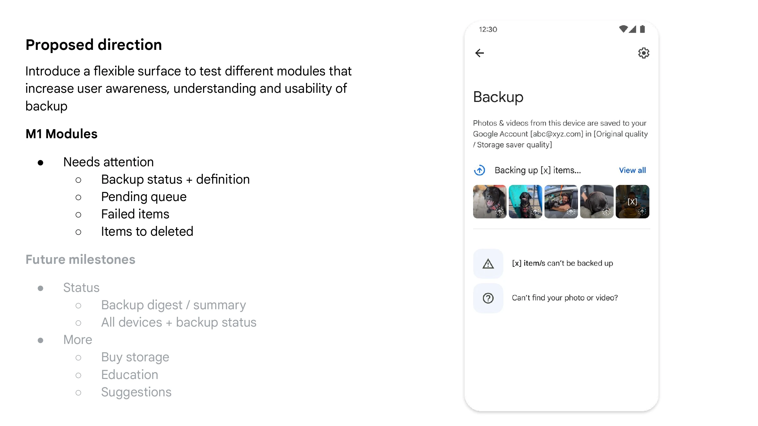758x426 pixels.
Task: Open the first dog photo thumbnail
Action: [490, 202]
